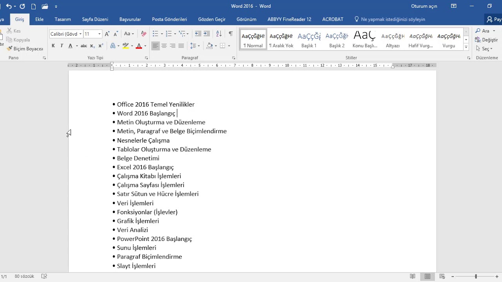Toggle bold with the K button

click(x=53, y=46)
